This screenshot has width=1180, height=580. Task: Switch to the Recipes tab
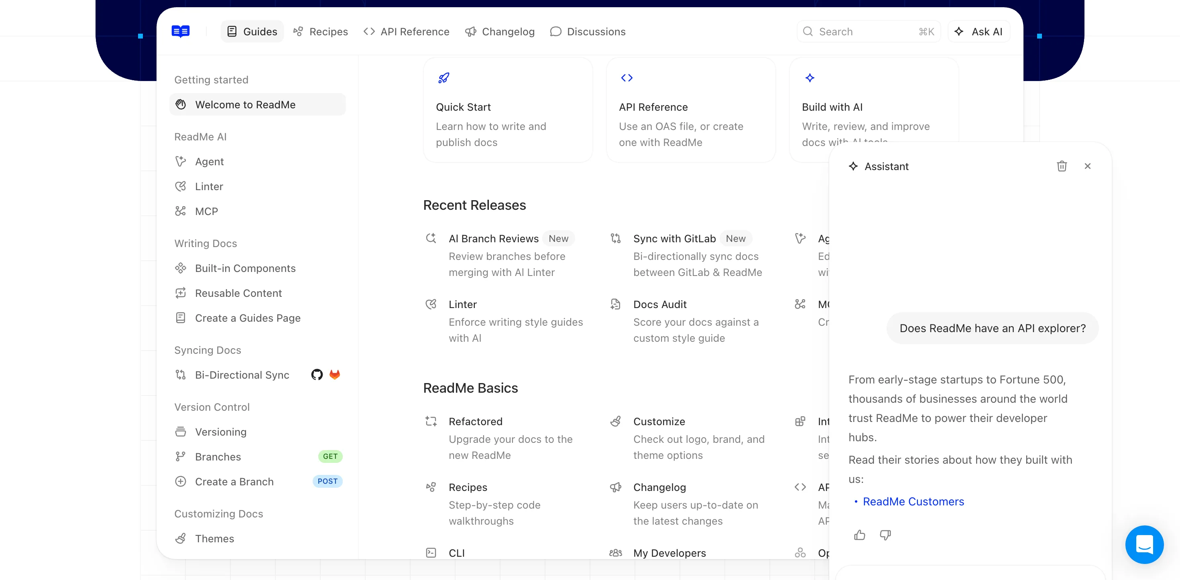[321, 32]
